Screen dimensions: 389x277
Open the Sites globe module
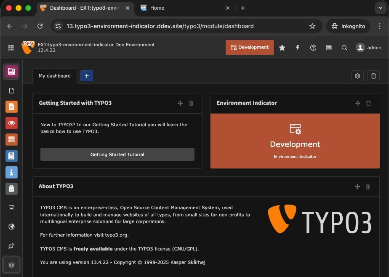pos(11,227)
